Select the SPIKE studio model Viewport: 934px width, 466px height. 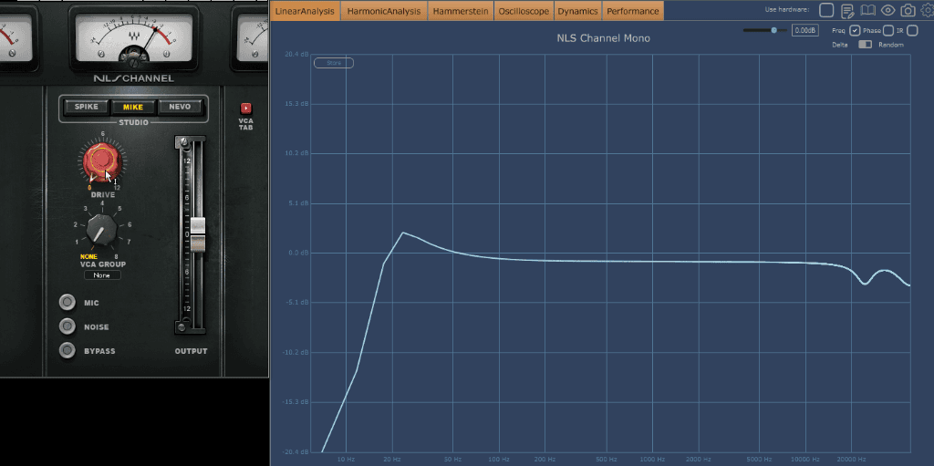pos(87,108)
